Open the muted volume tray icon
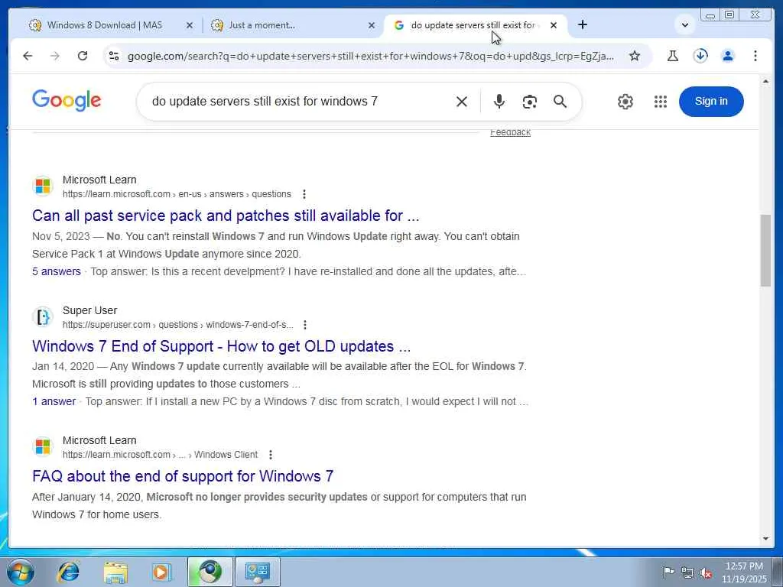 (706, 572)
